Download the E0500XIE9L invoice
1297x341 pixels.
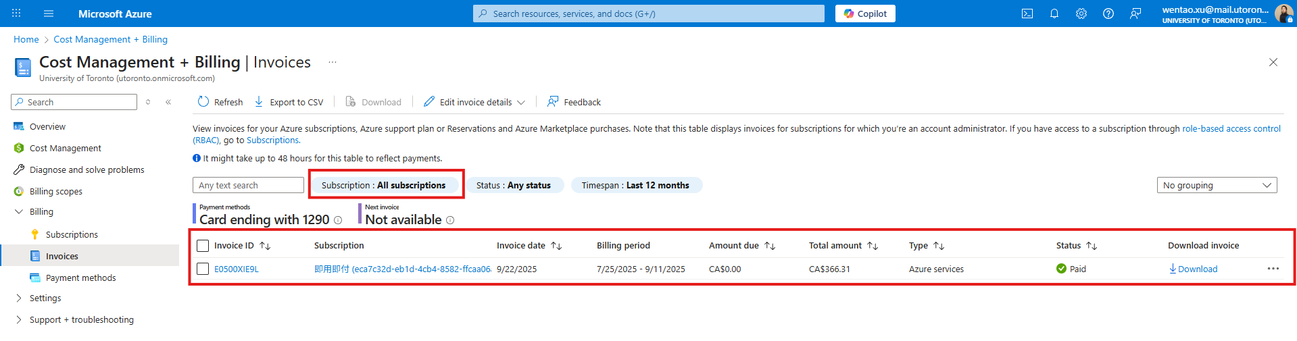(1193, 269)
